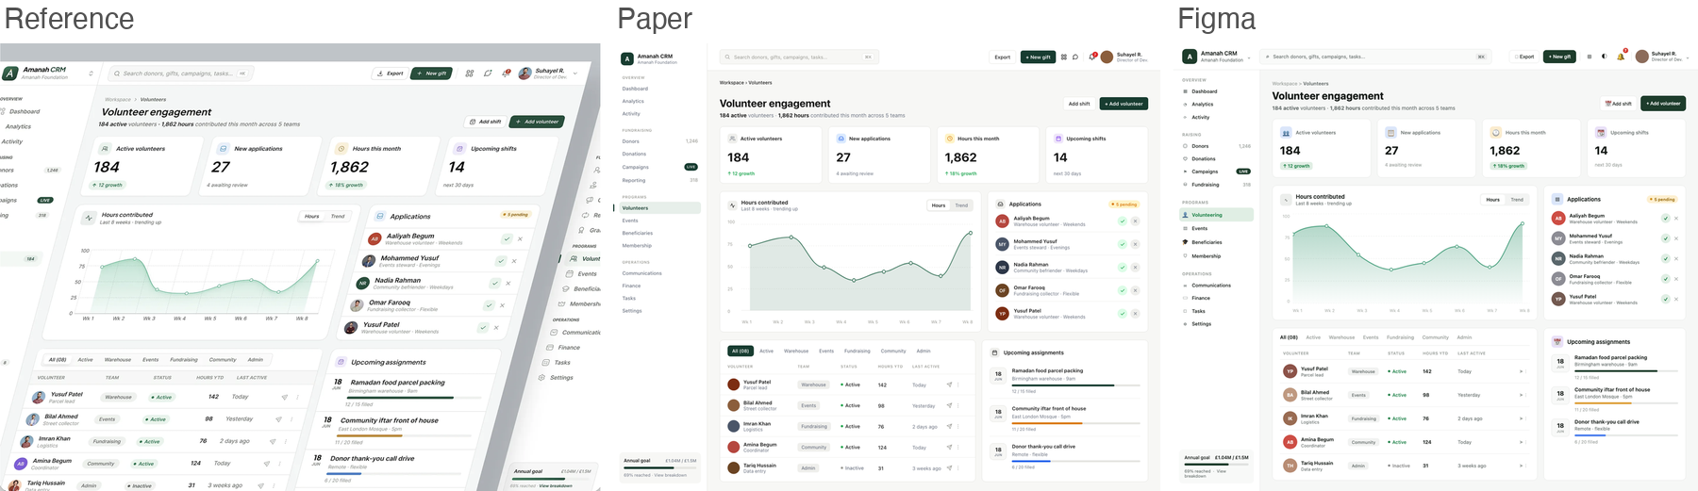Click send icon on Bilal Ahmed row, Reference
This screenshot has width=1698, height=491.
coord(279,419)
